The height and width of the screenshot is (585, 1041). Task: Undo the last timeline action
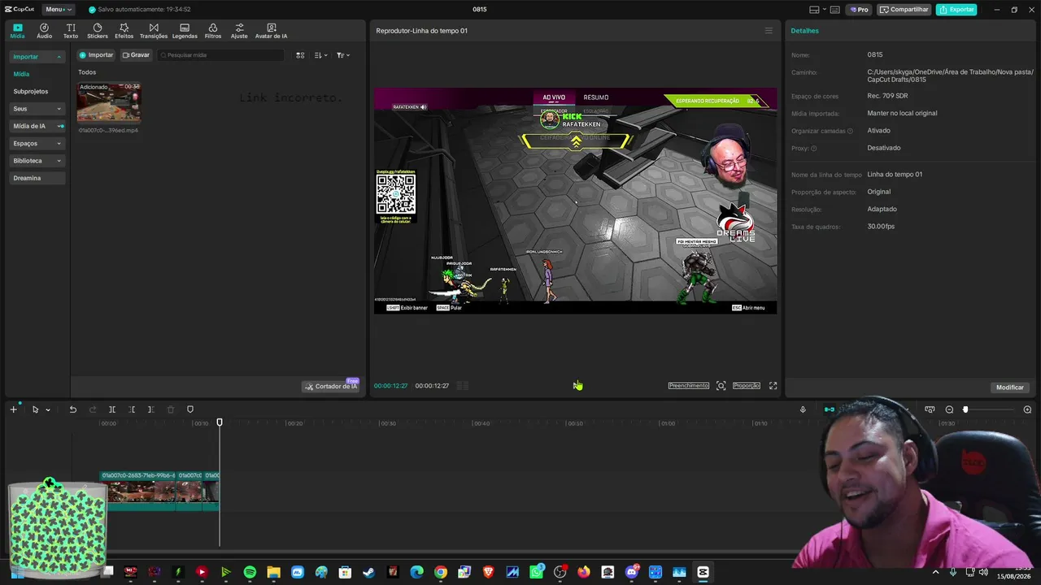coord(73,409)
